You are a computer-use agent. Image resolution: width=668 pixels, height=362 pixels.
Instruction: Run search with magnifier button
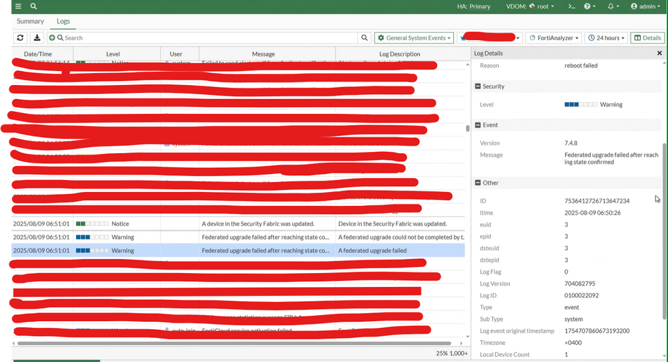tap(364, 38)
